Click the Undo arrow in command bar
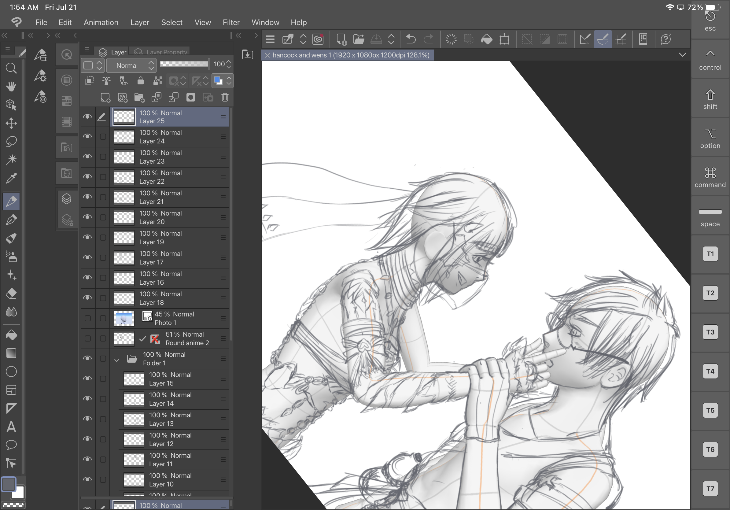Viewport: 730px width, 510px height. point(411,39)
